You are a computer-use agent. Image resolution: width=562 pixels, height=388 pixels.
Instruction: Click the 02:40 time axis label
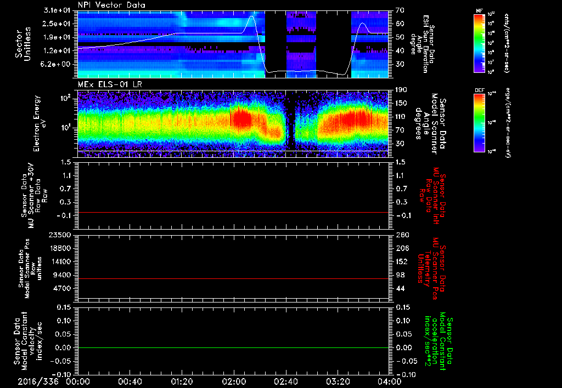click(285, 381)
